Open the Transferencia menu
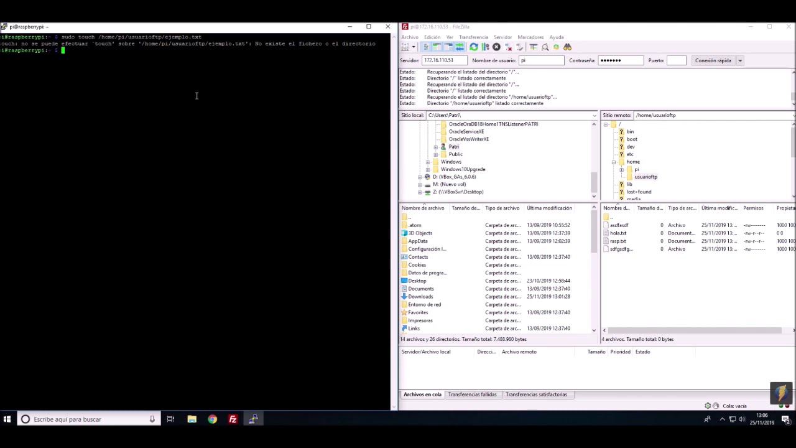Viewport: 796px width, 448px height. click(473, 37)
